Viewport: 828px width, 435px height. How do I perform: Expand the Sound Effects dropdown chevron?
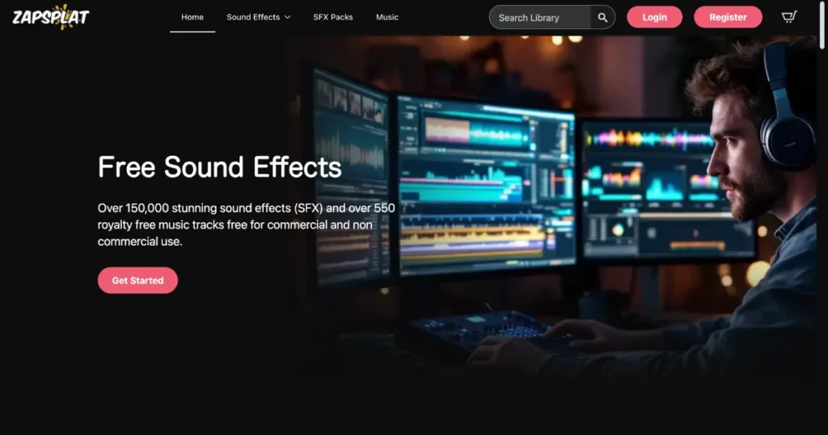pyautogui.click(x=288, y=17)
